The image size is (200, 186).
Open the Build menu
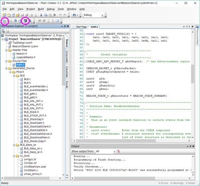pos(41,9)
